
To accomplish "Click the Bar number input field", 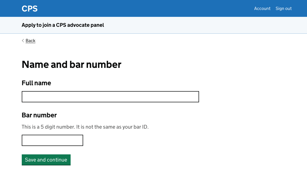I will tap(52, 140).
